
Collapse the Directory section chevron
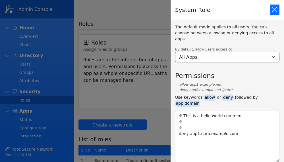click(x=7, y=56)
